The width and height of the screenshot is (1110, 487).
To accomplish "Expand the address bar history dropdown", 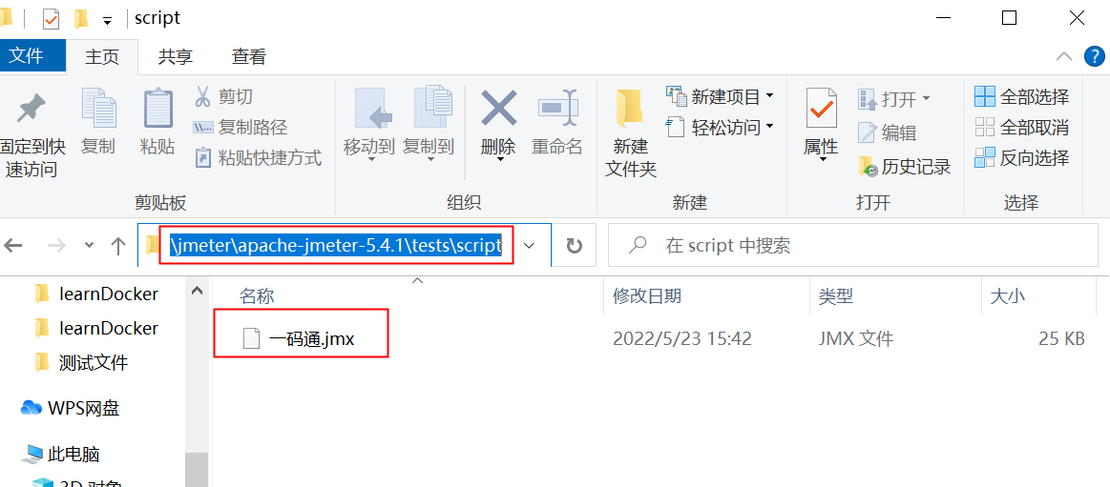I will coord(529,245).
